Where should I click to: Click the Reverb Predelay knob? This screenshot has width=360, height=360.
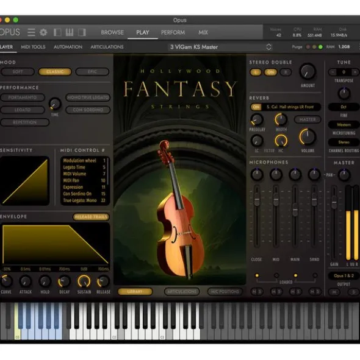click(x=257, y=119)
